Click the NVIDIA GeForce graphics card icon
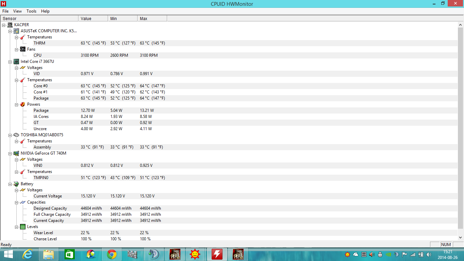The width and height of the screenshot is (464, 261). coord(16,153)
